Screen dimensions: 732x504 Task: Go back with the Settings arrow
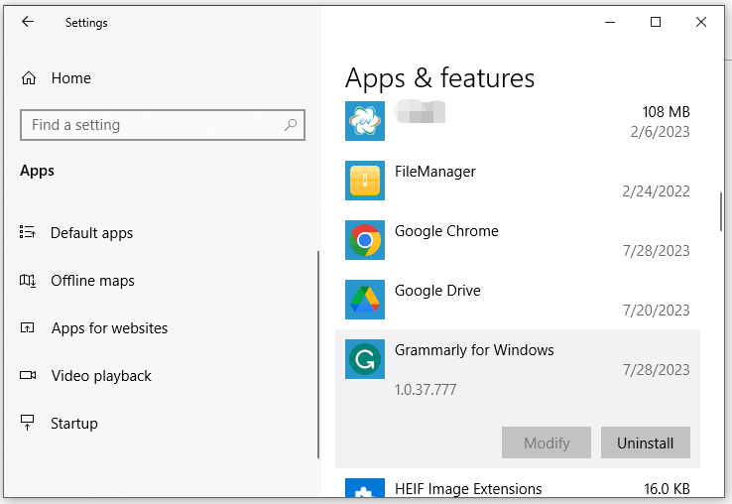[28, 22]
